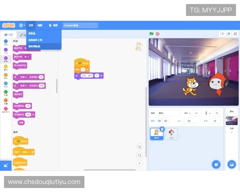Click the wait seconds value 2 in workspace
Viewport: 240px width, 192px height.
tap(83, 70)
